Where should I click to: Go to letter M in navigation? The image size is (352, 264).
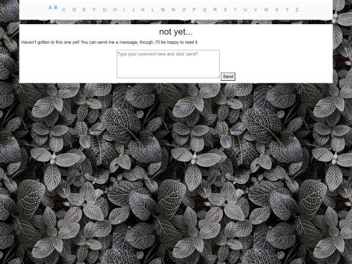163,10
